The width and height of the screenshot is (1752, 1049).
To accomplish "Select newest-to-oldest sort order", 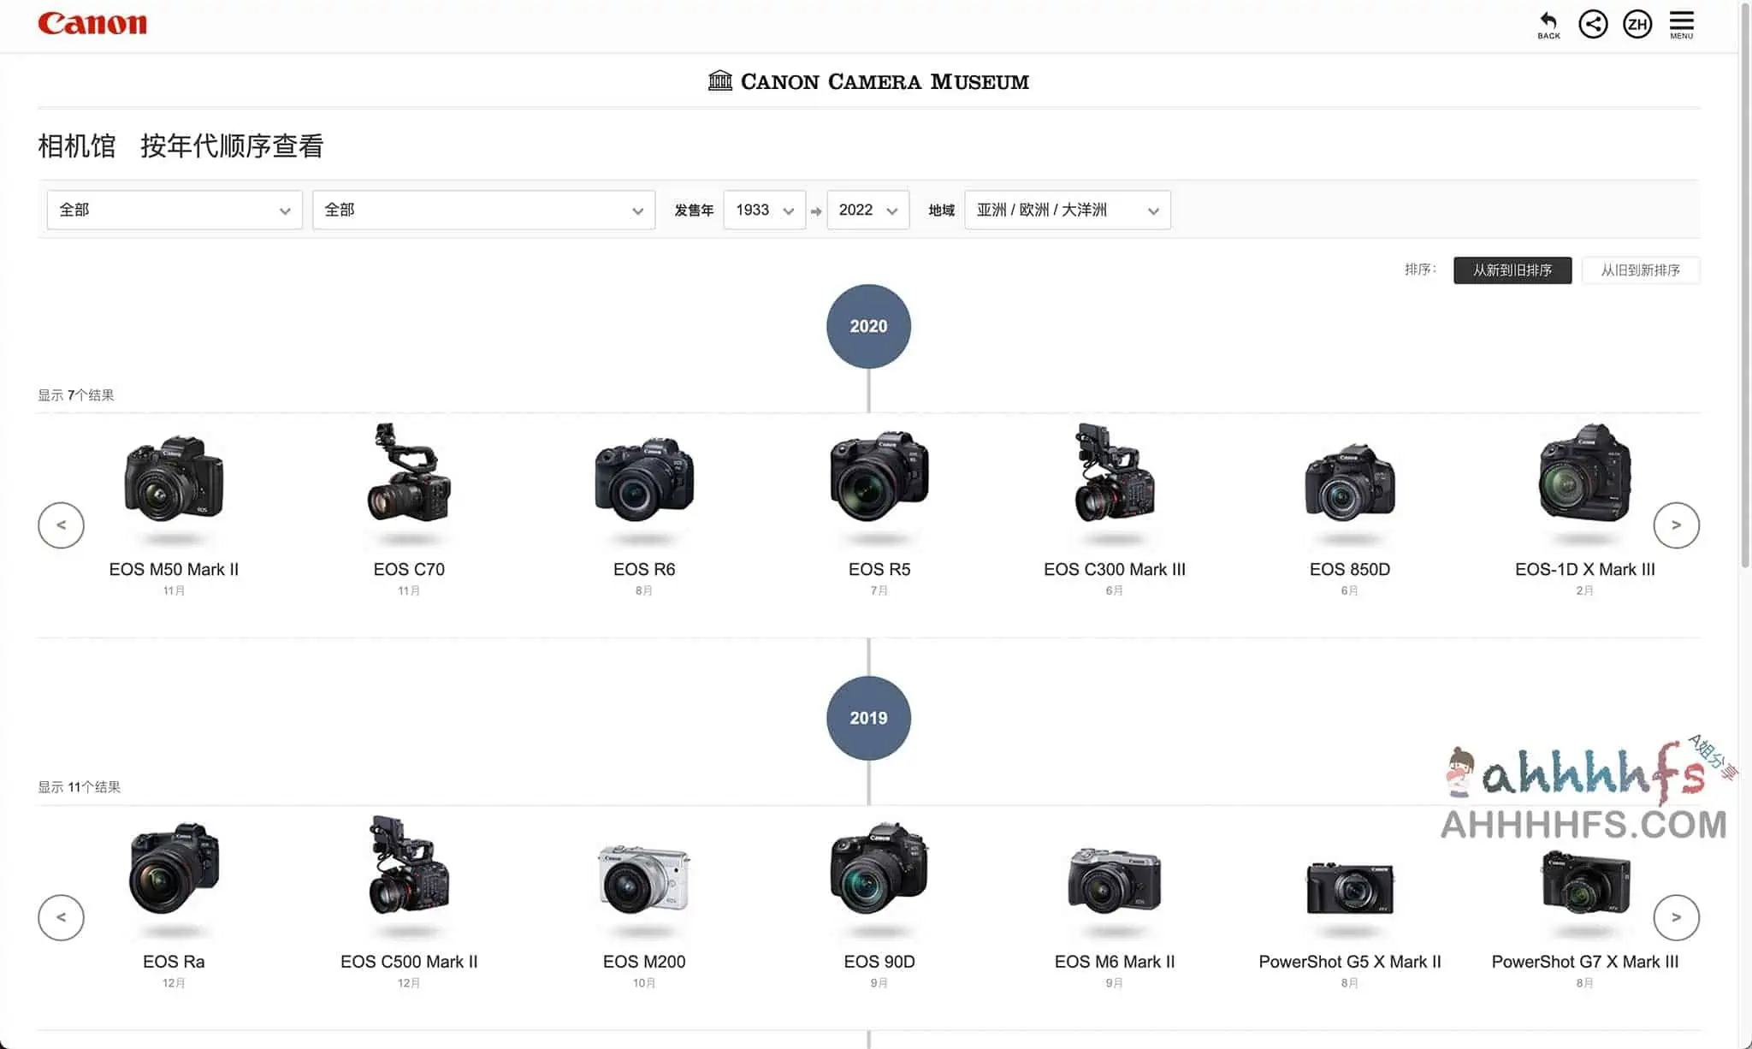I will (x=1512, y=270).
